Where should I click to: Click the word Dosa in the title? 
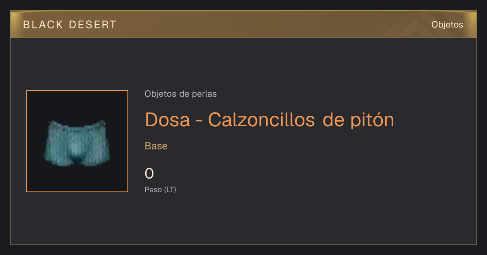click(168, 120)
